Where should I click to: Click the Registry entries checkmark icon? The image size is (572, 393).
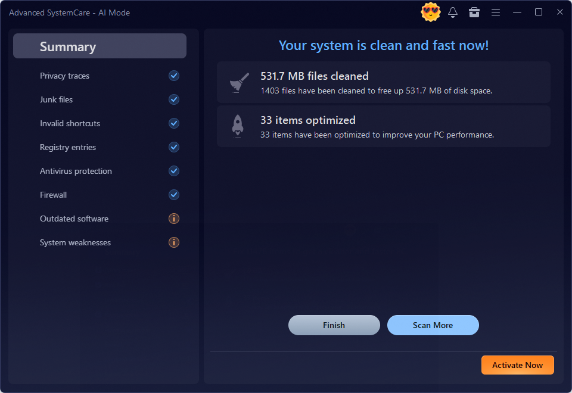[174, 147]
